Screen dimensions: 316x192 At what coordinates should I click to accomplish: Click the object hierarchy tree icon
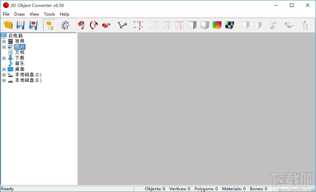pyautogui.click(x=305, y=25)
